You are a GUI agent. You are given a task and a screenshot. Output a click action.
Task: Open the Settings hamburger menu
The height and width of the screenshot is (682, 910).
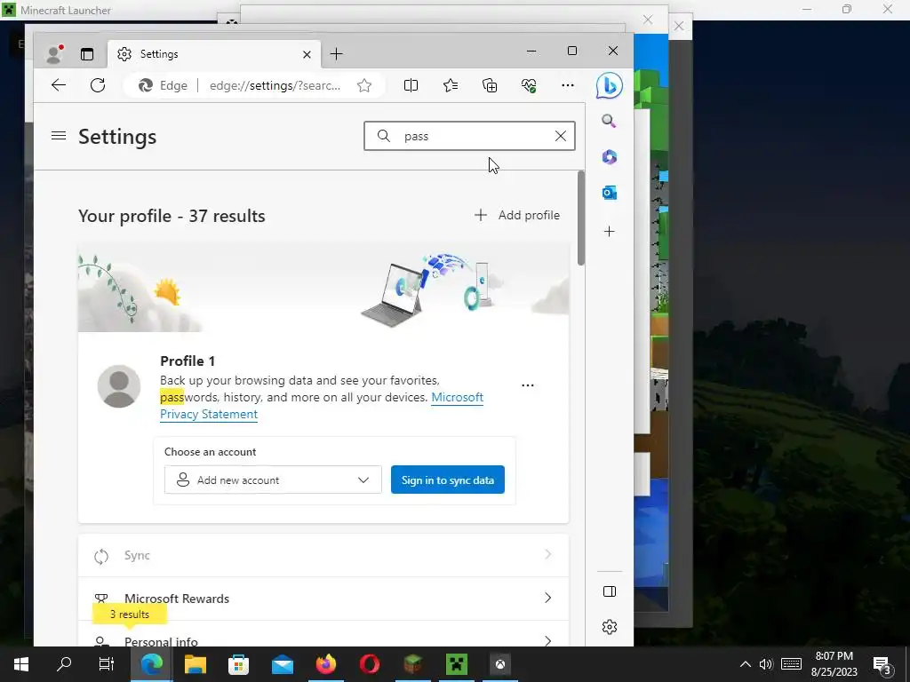tap(59, 136)
